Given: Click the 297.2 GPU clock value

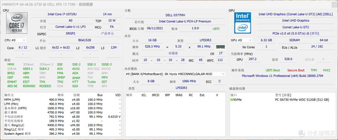Looking at the screenshot, I should coord(253,59).
